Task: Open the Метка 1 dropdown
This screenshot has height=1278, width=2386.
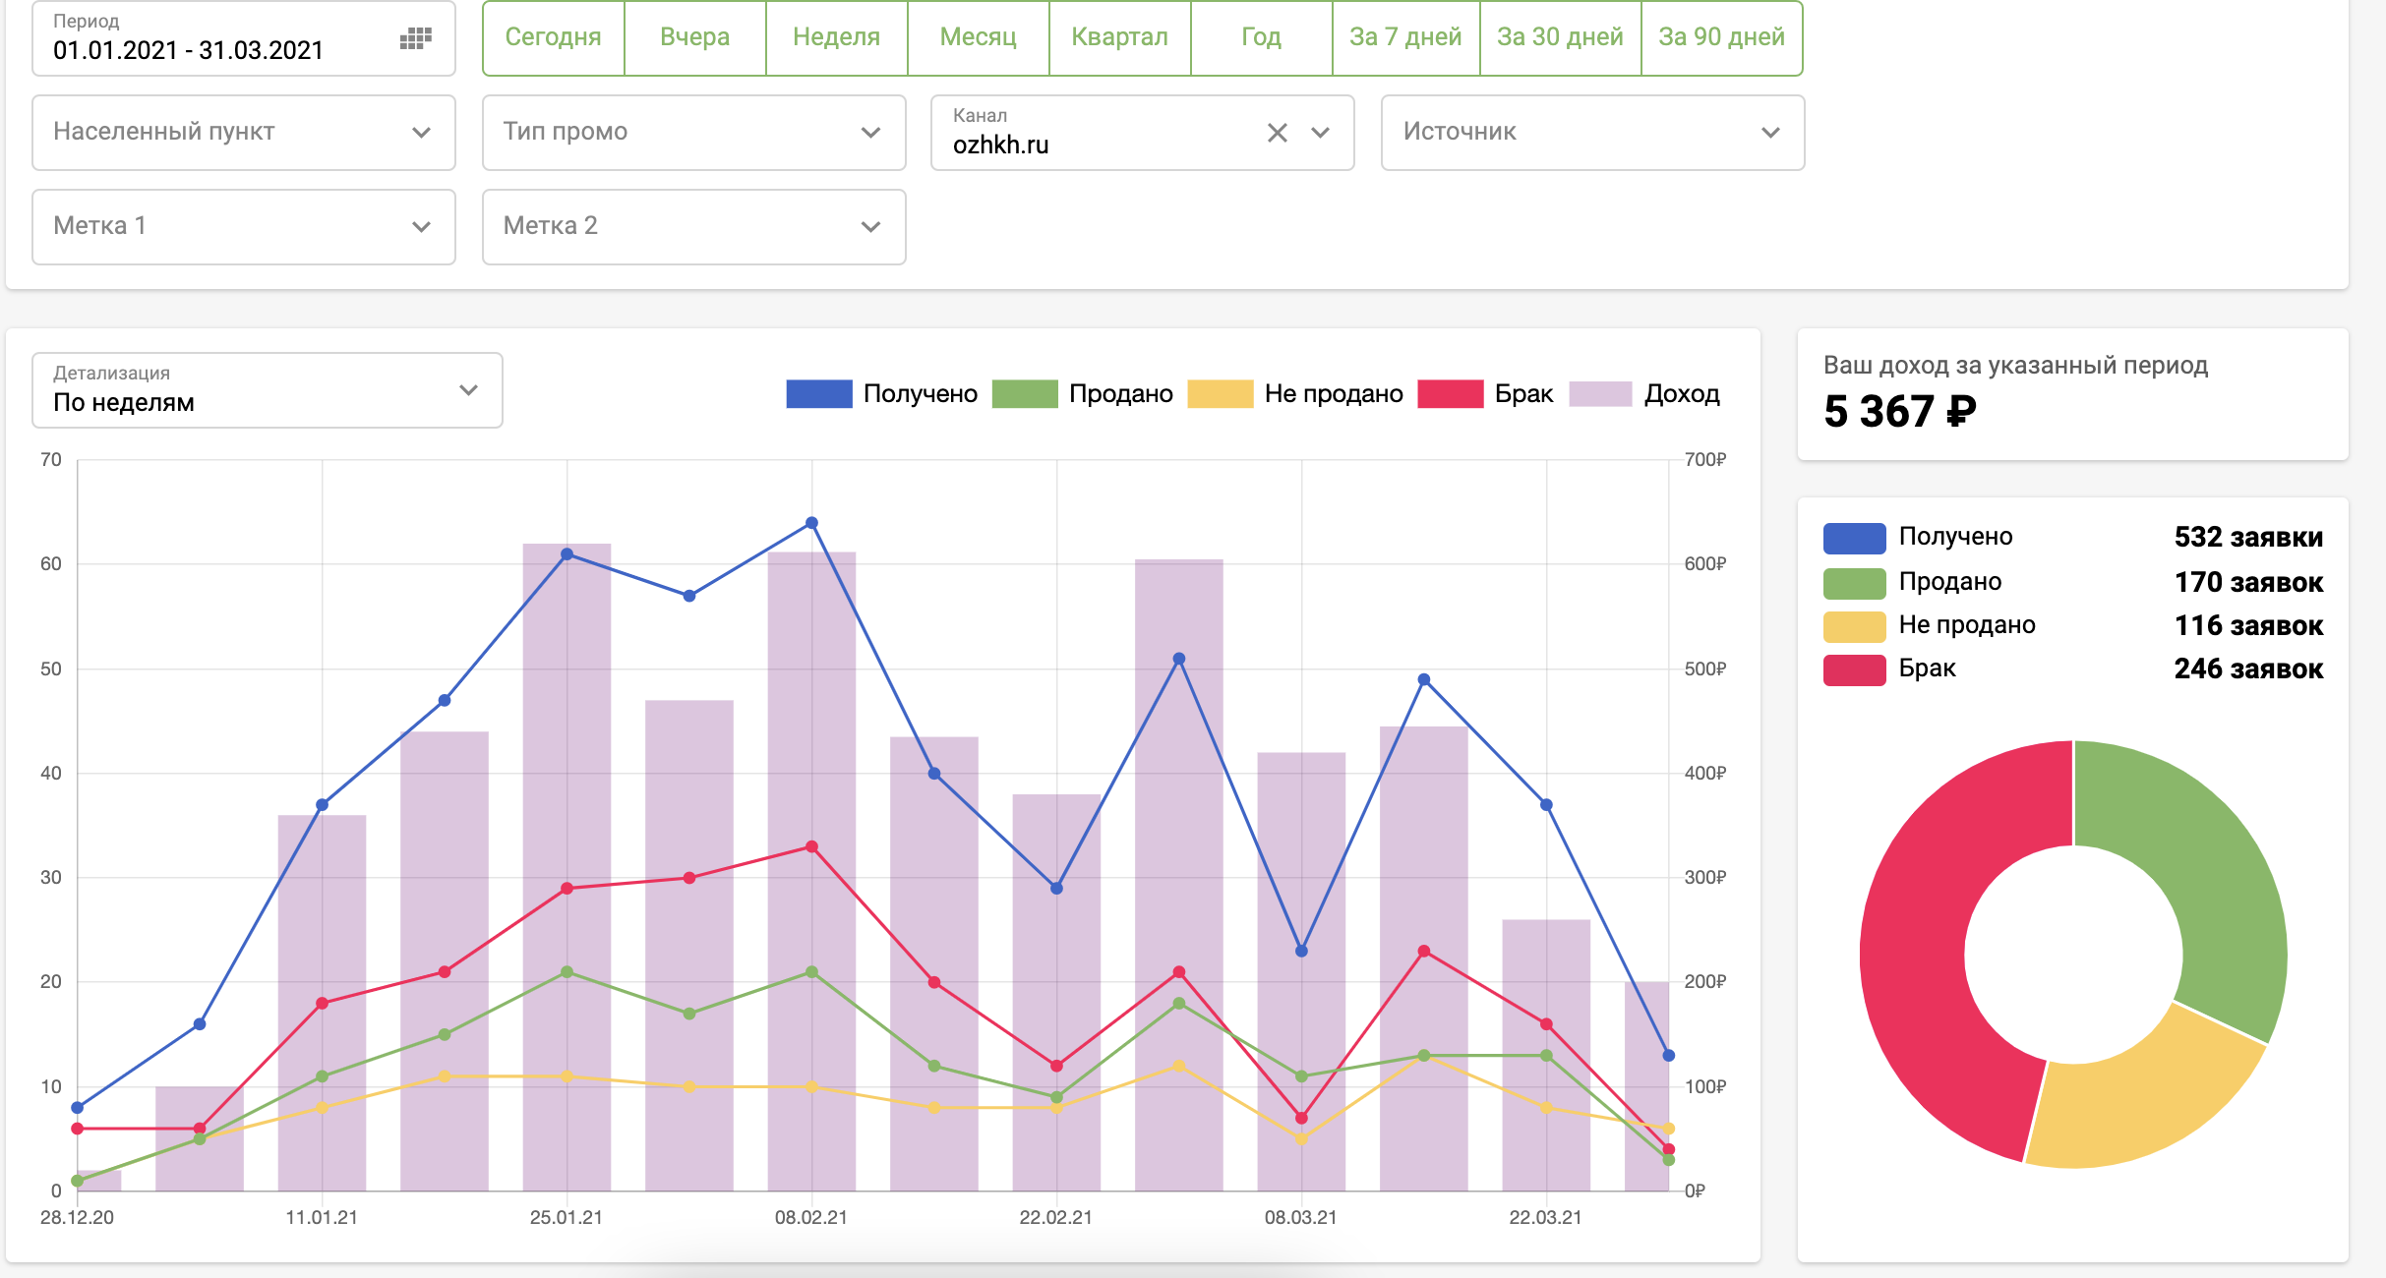Action: tap(243, 227)
